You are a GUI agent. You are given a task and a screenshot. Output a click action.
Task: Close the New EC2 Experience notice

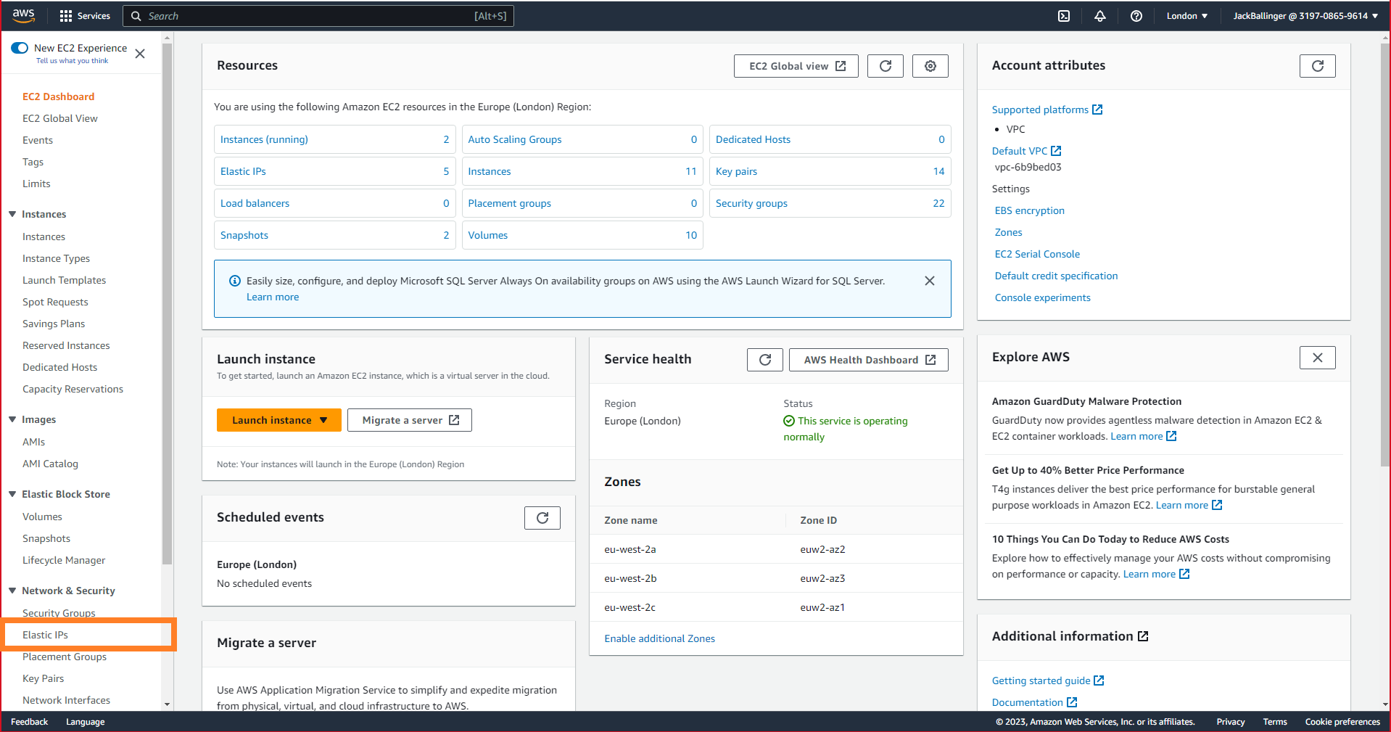(140, 54)
